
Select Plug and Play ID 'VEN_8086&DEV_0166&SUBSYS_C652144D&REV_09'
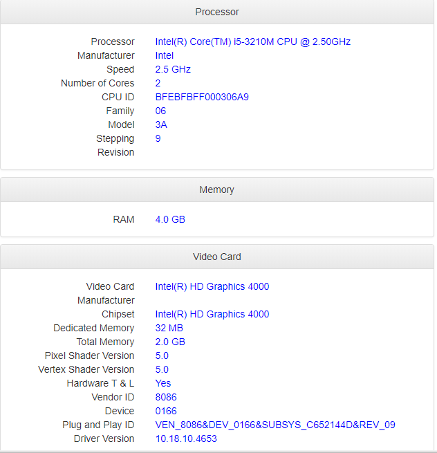275,425
